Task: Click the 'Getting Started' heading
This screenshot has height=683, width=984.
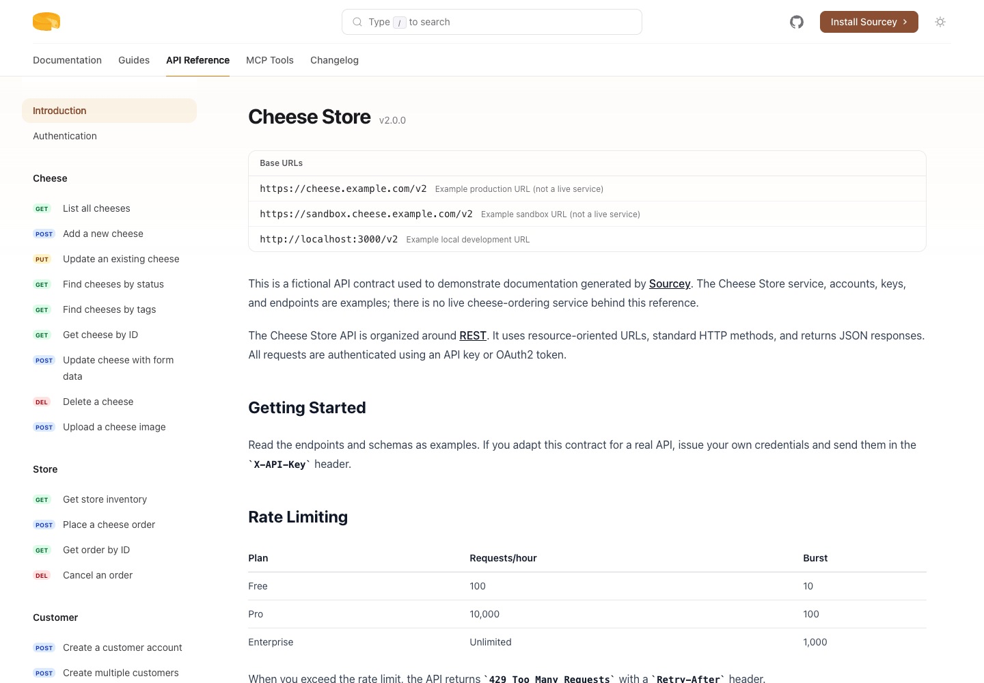Action: pos(307,408)
